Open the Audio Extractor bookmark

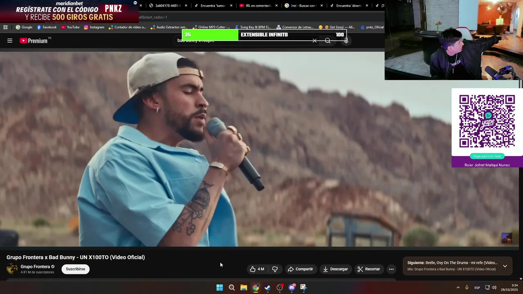(x=169, y=27)
